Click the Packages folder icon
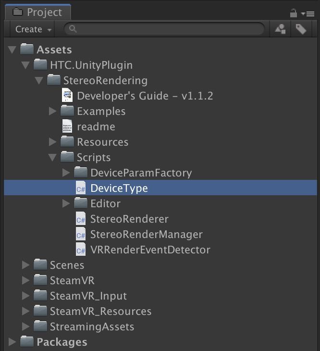Screen dimensions: 320x351 coord(27,341)
